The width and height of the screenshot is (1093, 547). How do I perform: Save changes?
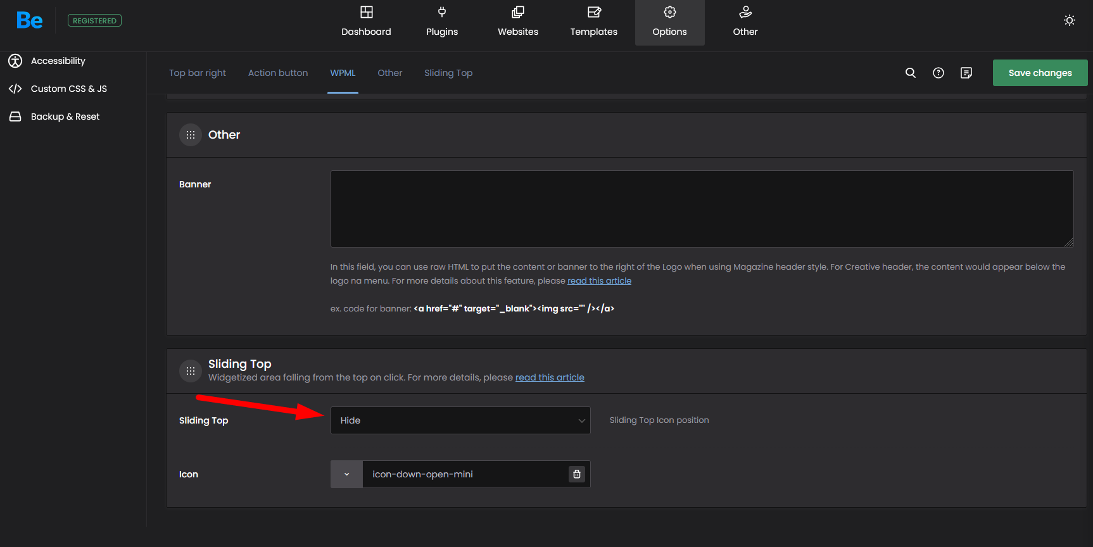1040,73
